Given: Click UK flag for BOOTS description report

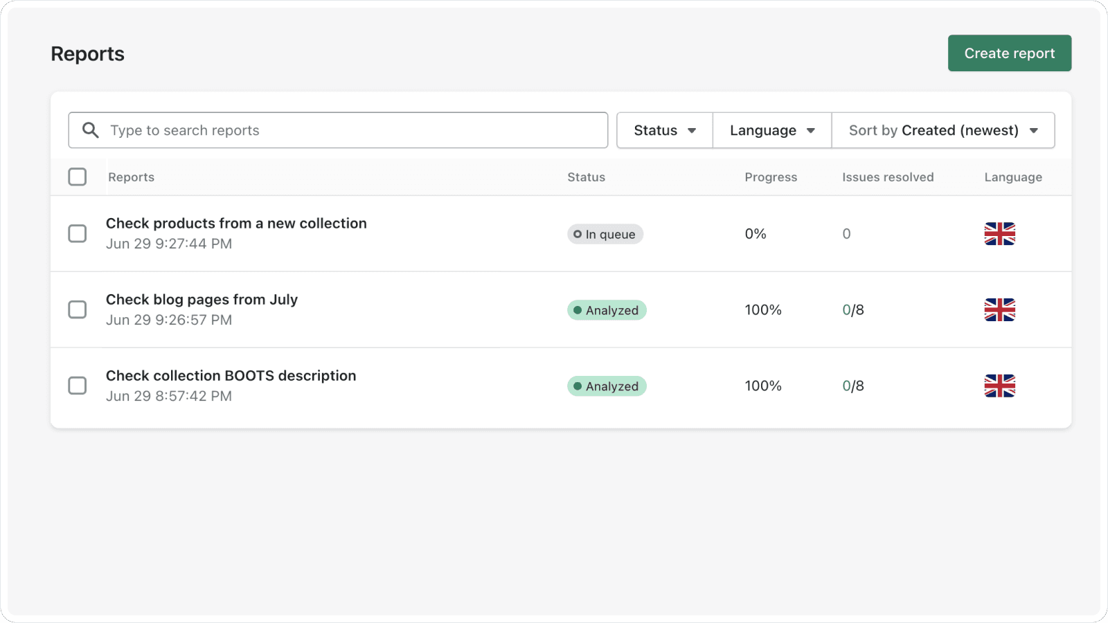Looking at the screenshot, I should (x=999, y=386).
